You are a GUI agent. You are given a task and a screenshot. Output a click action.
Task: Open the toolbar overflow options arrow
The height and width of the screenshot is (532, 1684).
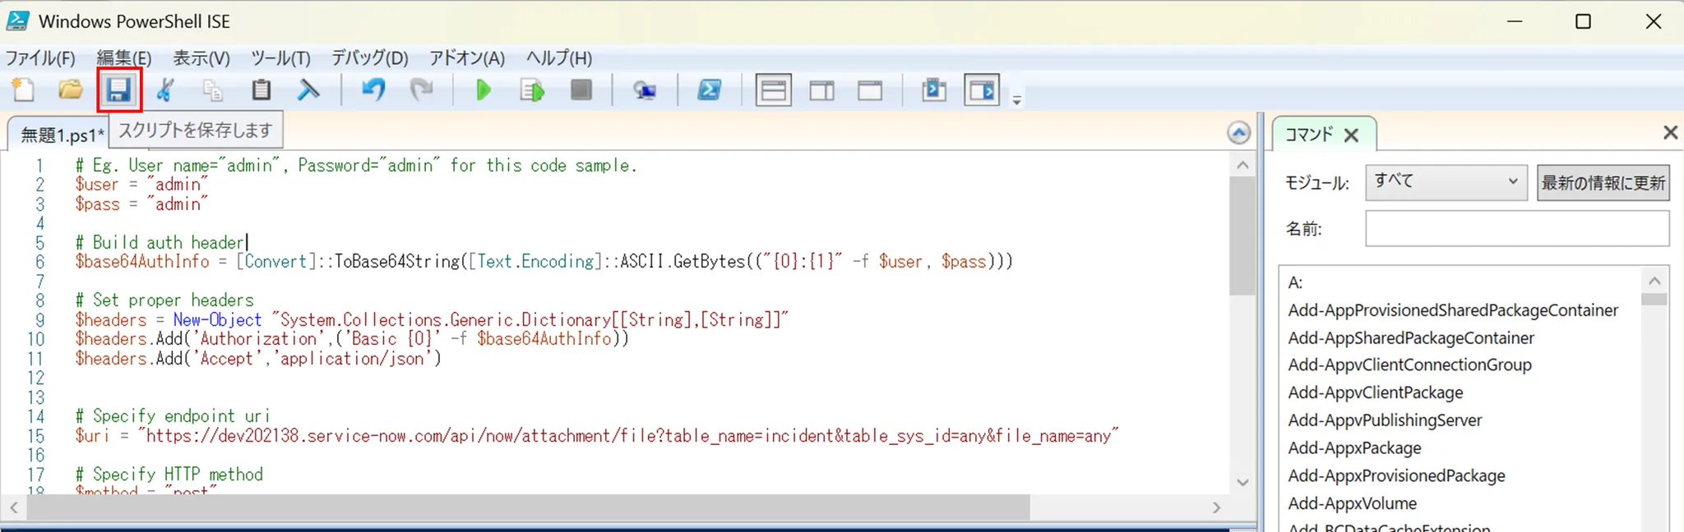point(1017,100)
